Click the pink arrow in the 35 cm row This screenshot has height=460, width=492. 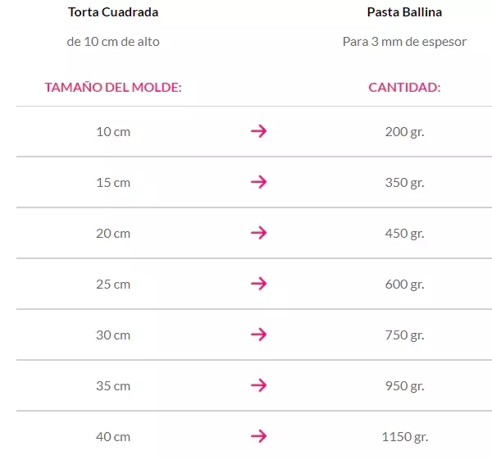click(258, 385)
